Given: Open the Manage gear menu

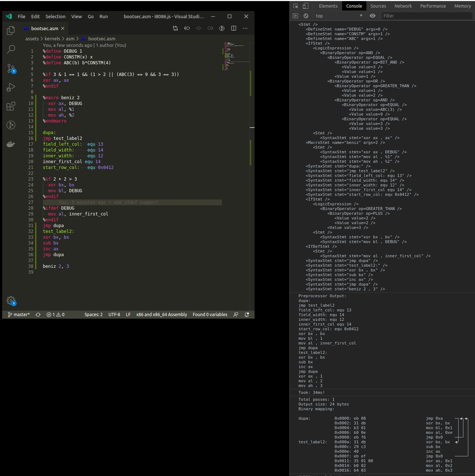Looking at the screenshot, I should pyautogui.click(x=11, y=300).
